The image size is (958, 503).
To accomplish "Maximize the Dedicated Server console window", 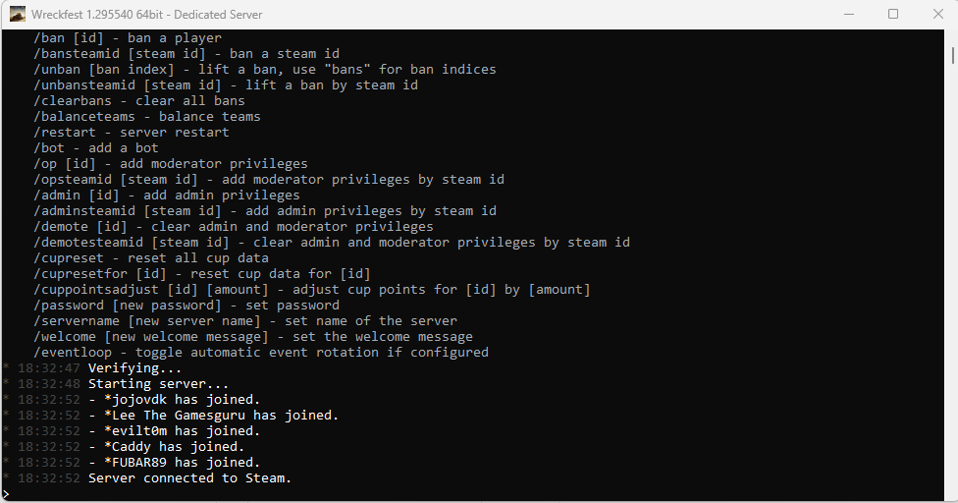I will pos(893,14).
